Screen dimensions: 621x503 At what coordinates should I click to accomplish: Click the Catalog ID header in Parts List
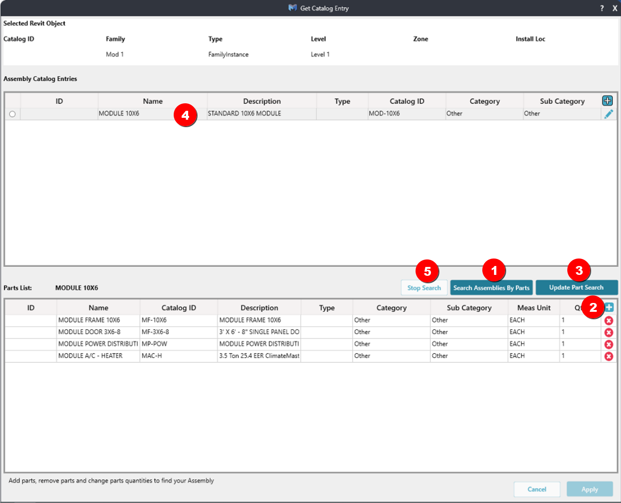click(x=178, y=308)
